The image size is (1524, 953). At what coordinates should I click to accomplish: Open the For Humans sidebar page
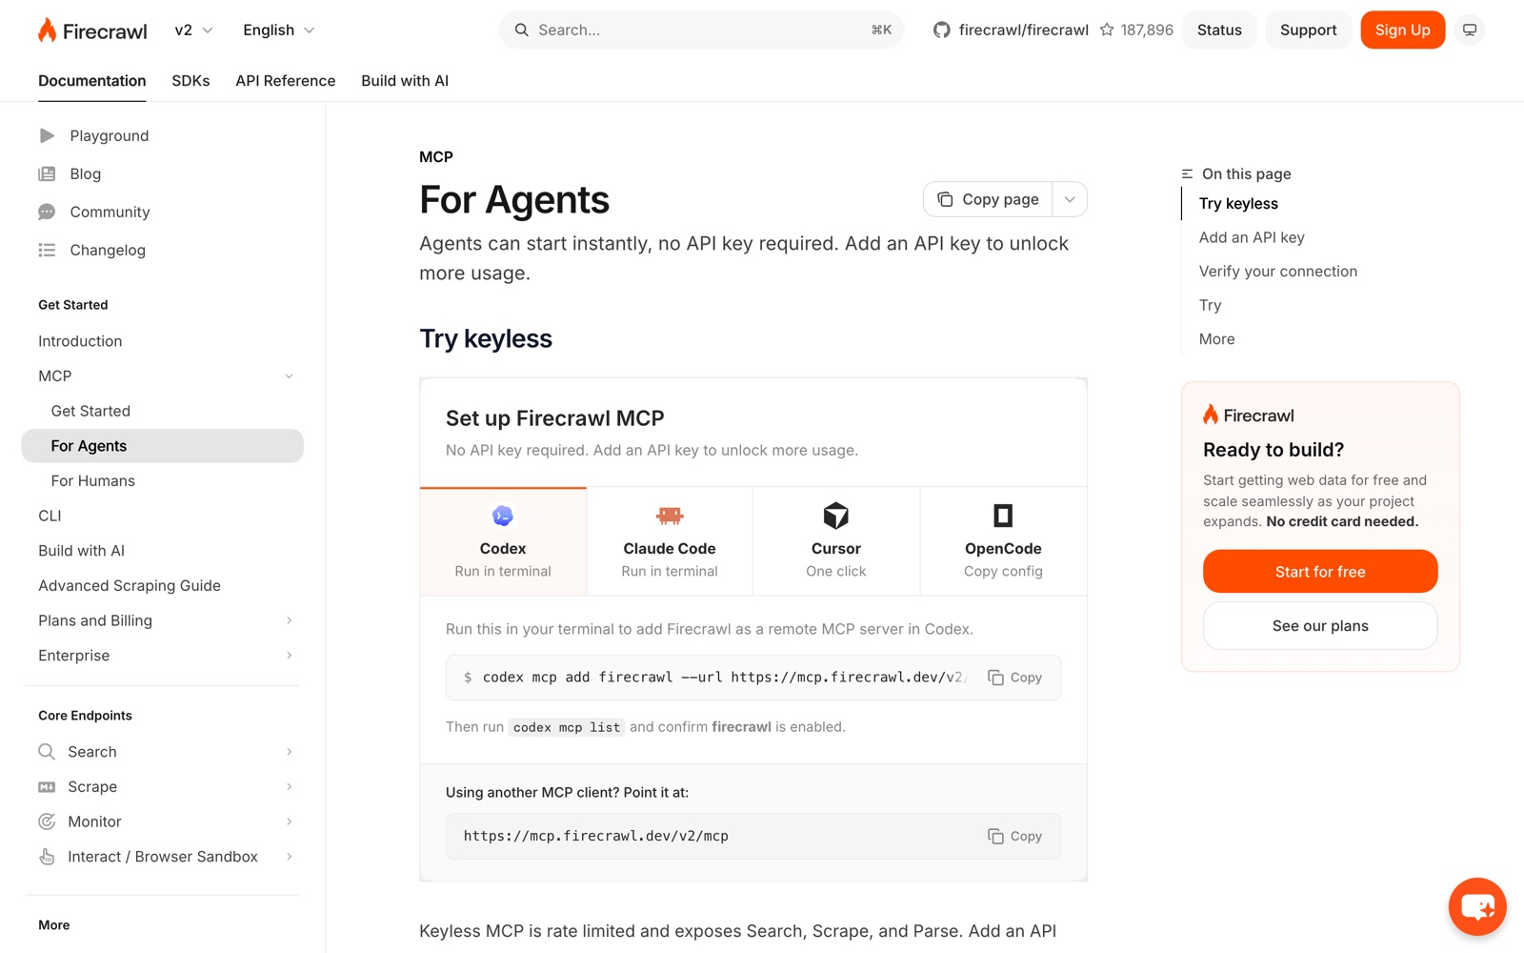[162, 481]
